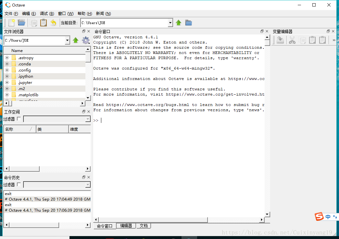The height and width of the screenshot is (239, 339).
Task: Expand the .conda folder
Action: [x=7, y=64]
